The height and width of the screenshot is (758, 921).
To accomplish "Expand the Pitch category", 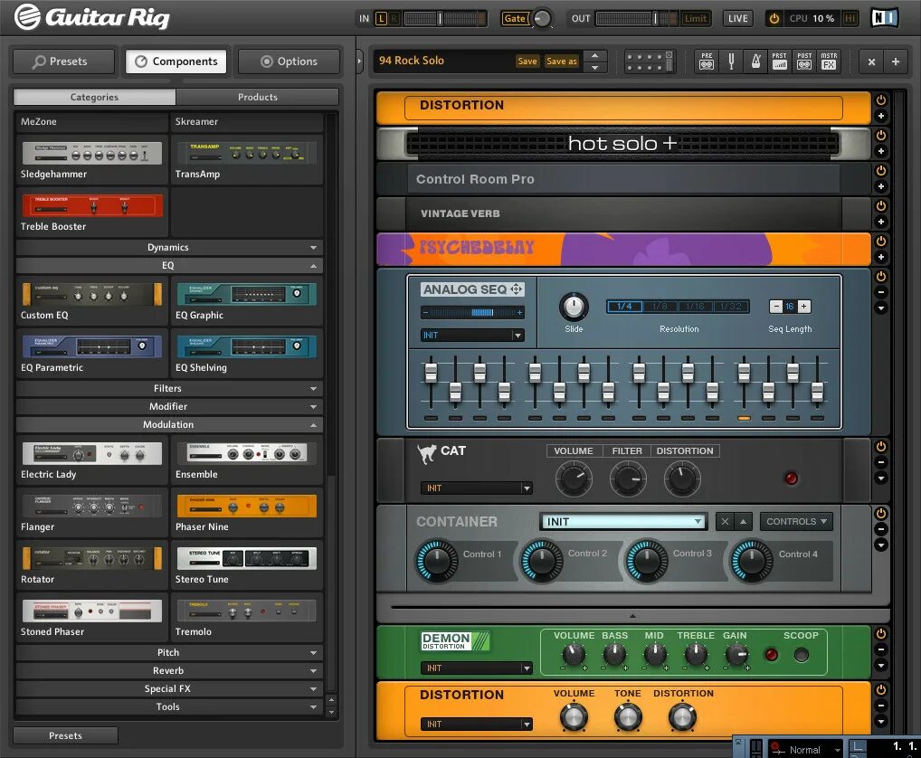I will (x=169, y=652).
